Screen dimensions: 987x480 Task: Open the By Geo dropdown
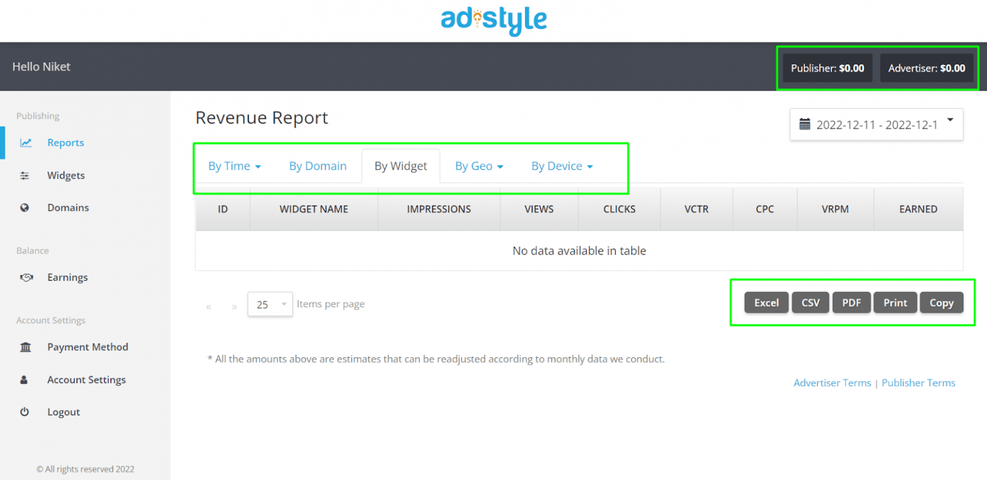(x=478, y=166)
